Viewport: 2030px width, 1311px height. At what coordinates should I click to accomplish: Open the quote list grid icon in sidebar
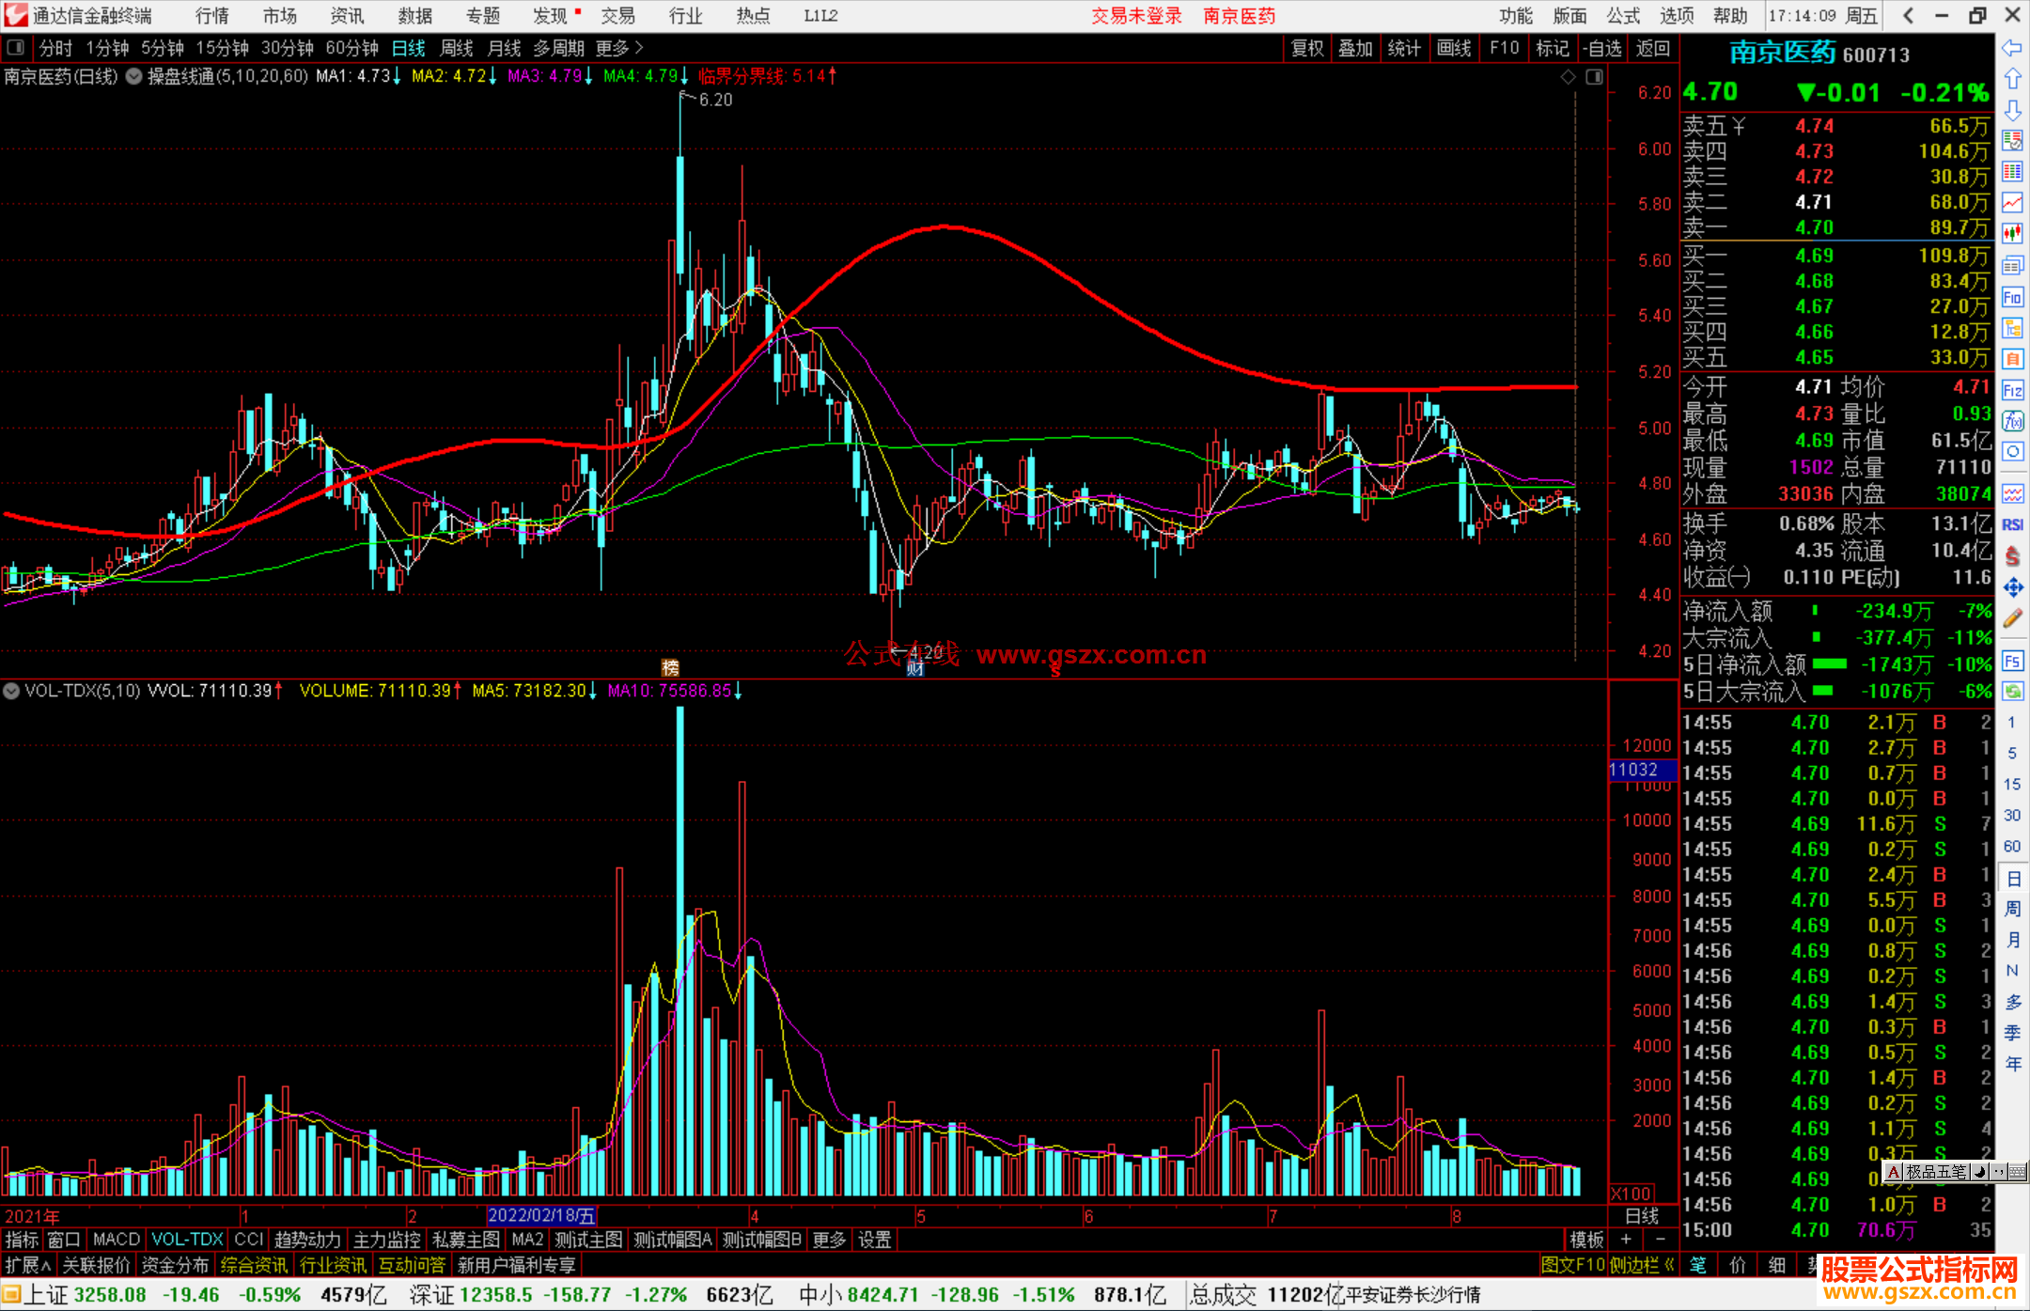pyautogui.click(x=2012, y=172)
